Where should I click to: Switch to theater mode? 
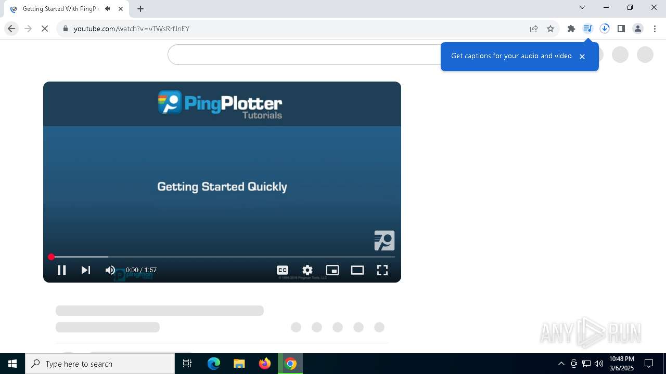357,270
